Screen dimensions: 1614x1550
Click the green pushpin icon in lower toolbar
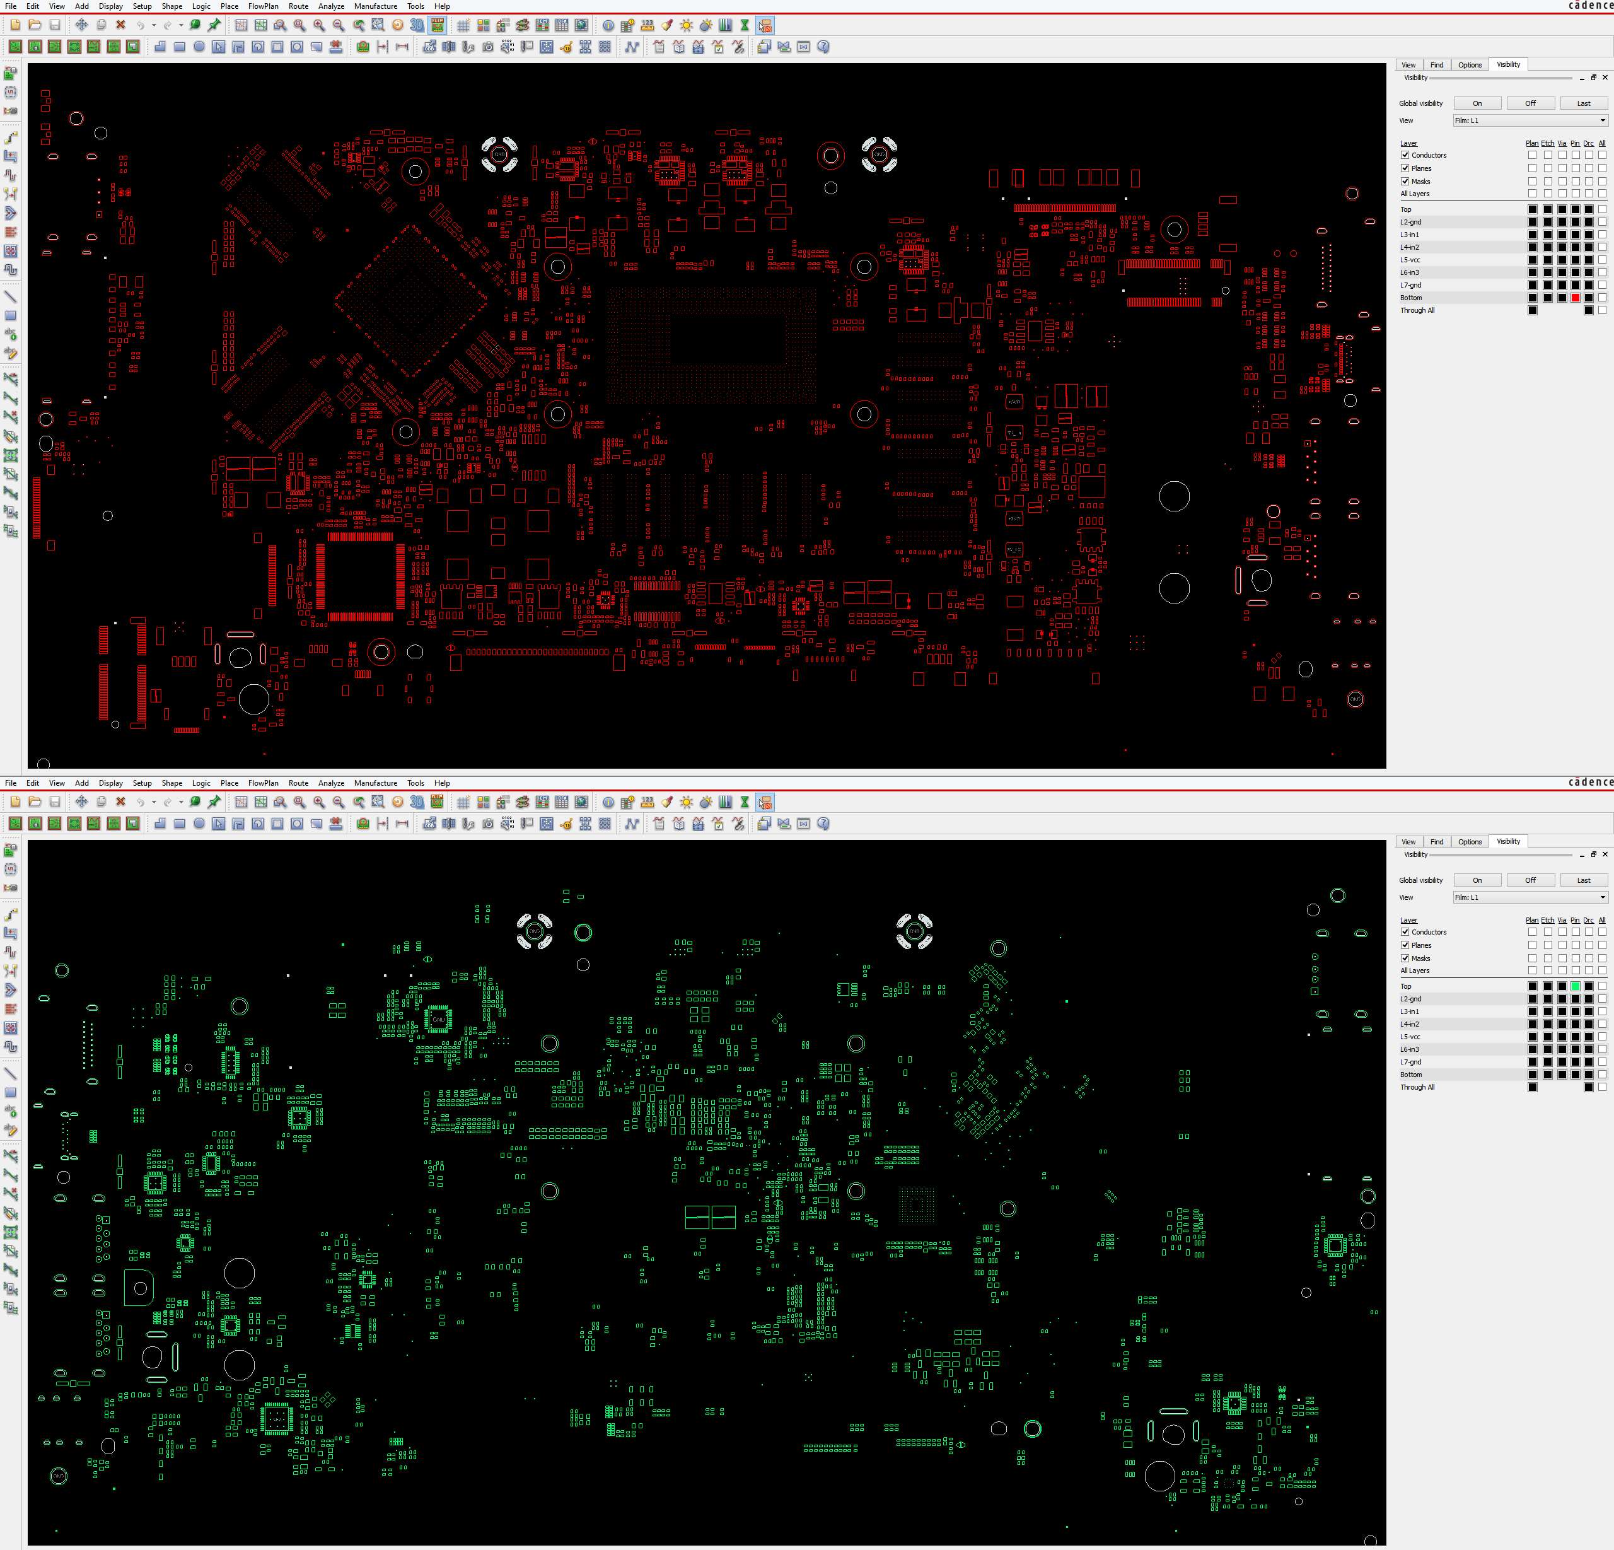coord(214,802)
